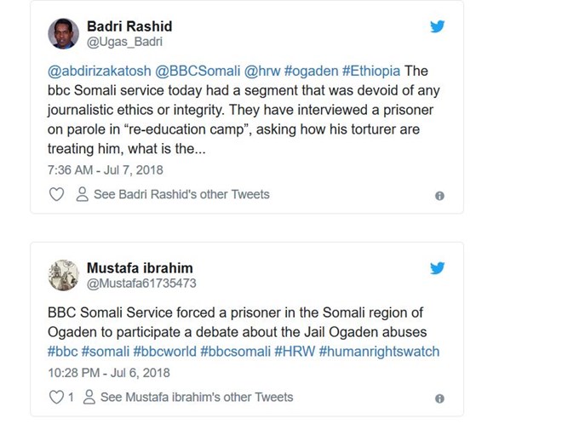Click person icon beside Badri Rashid's other Tweets
The width and height of the screenshot is (562, 441).
click(82, 195)
